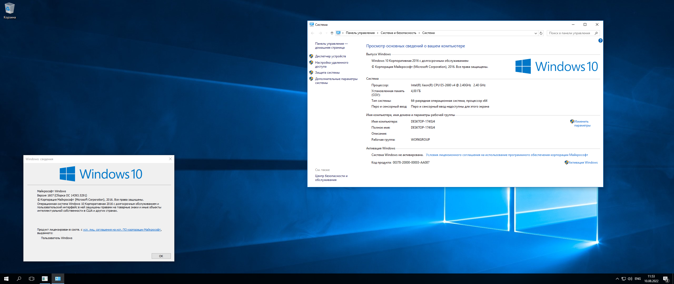Open Дополнительные параметры системы link

tap(336, 81)
